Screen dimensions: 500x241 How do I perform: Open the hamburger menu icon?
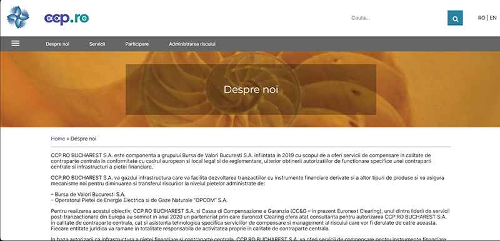(x=15, y=44)
